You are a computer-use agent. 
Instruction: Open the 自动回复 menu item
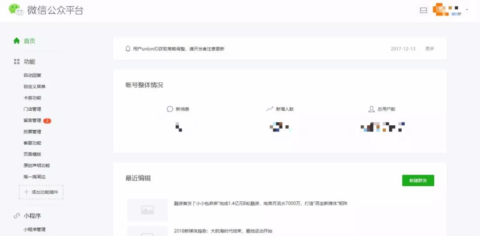32,75
